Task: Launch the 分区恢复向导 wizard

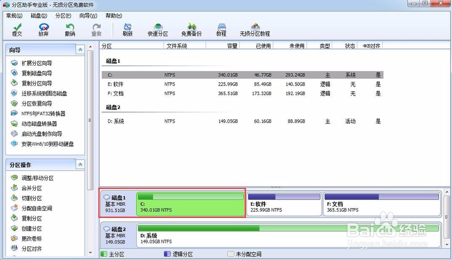Action: click(32, 104)
